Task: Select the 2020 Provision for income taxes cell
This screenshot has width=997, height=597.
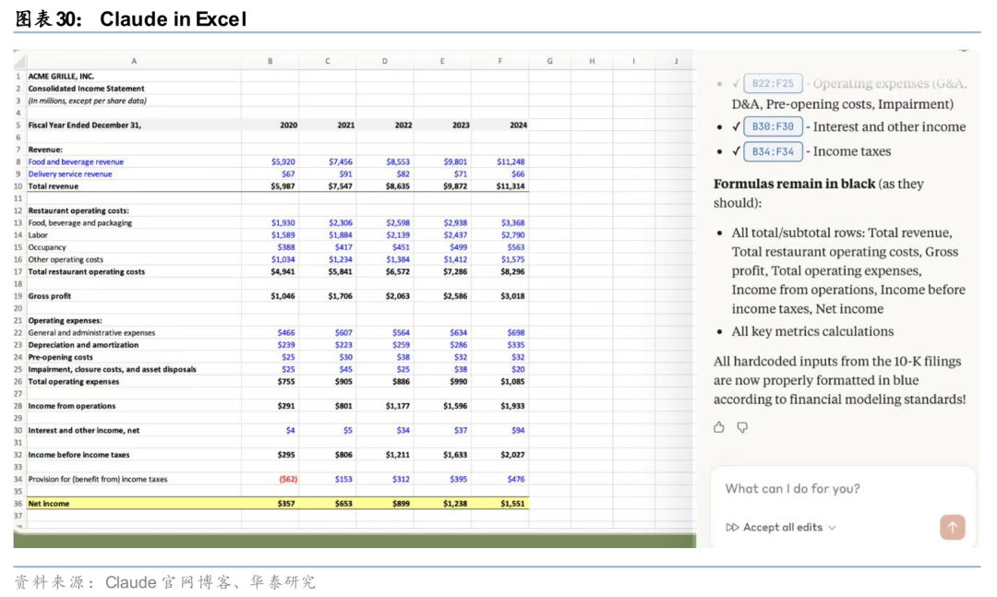Action: coord(285,479)
